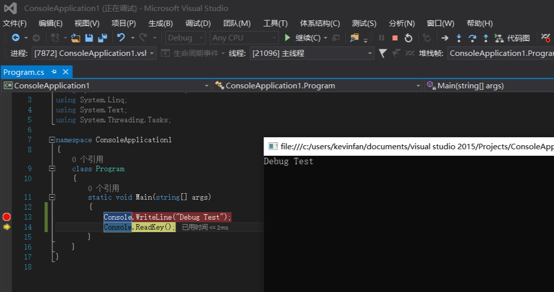Open the 工具(T) menu
This screenshot has width=554, height=292.
coord(275,23)
